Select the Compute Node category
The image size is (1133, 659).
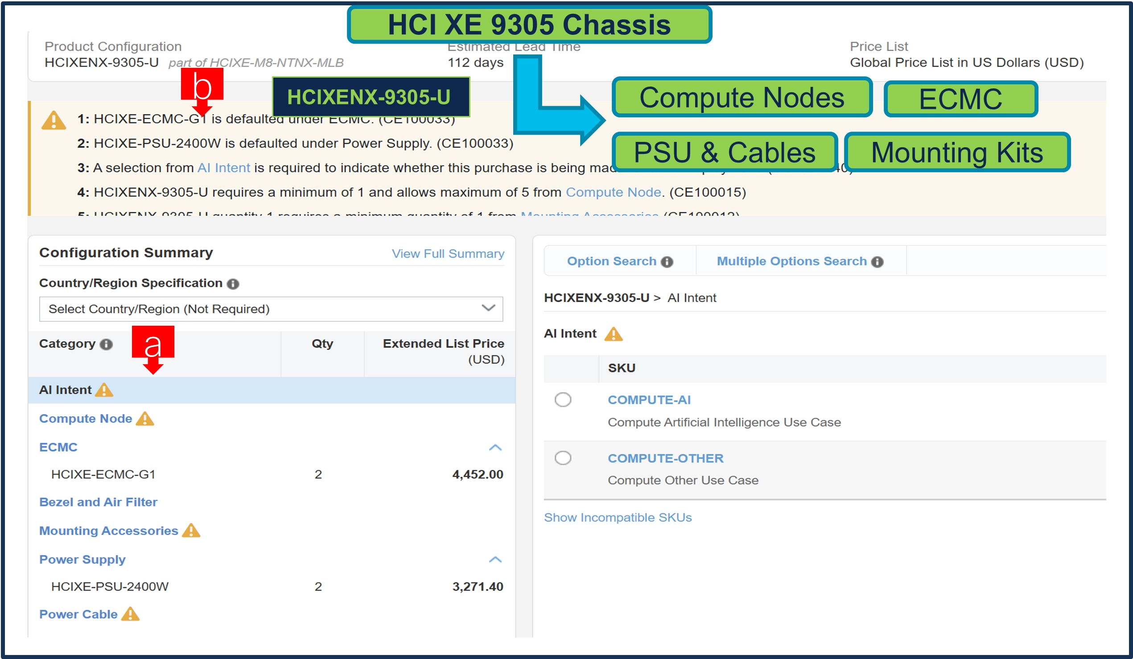(86, 419)
